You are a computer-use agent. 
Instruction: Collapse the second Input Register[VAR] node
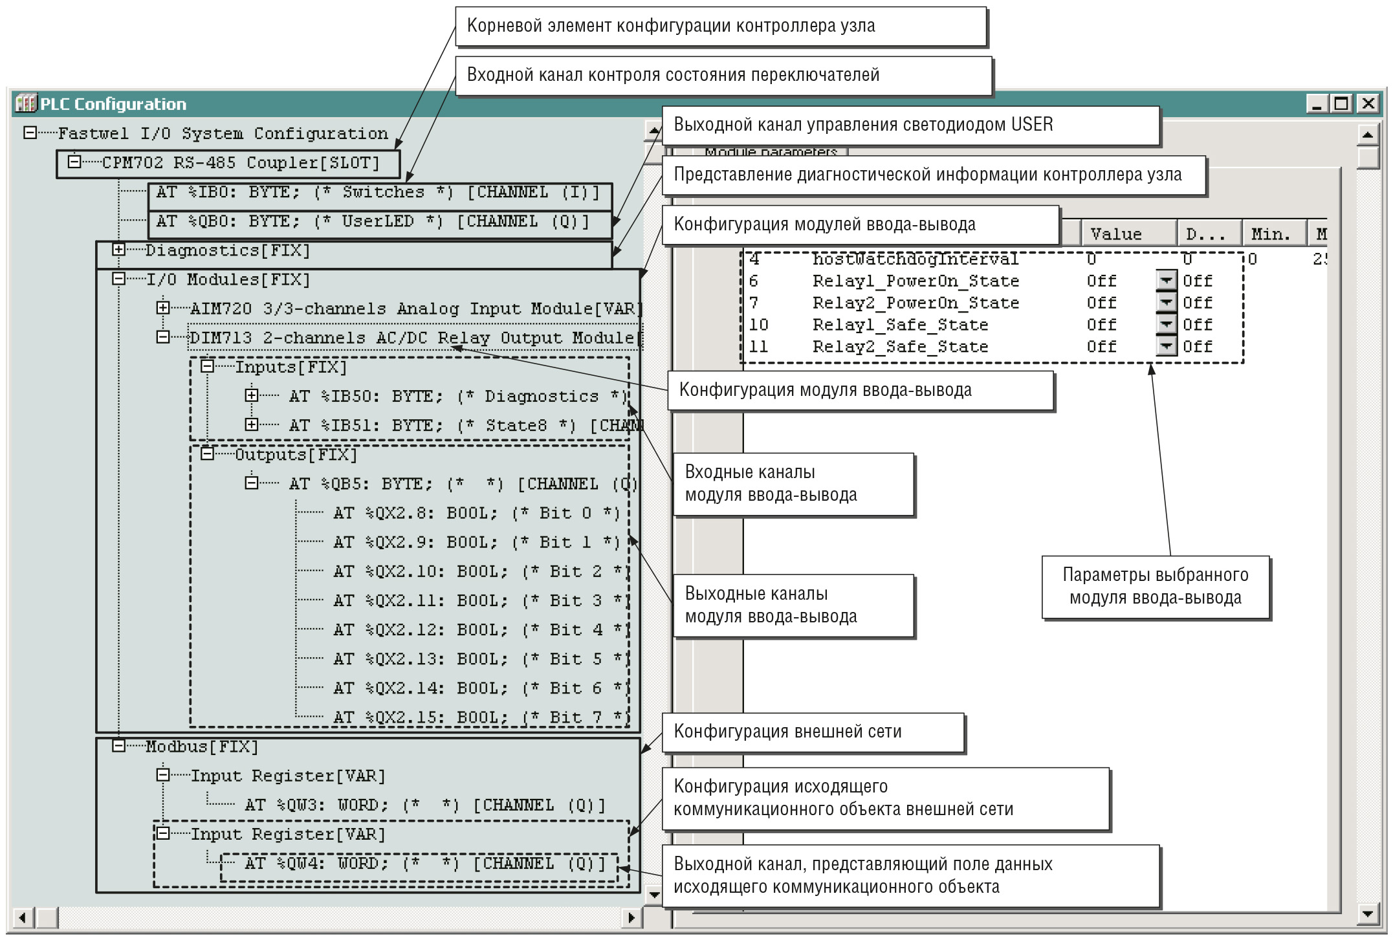coord(163,833)
